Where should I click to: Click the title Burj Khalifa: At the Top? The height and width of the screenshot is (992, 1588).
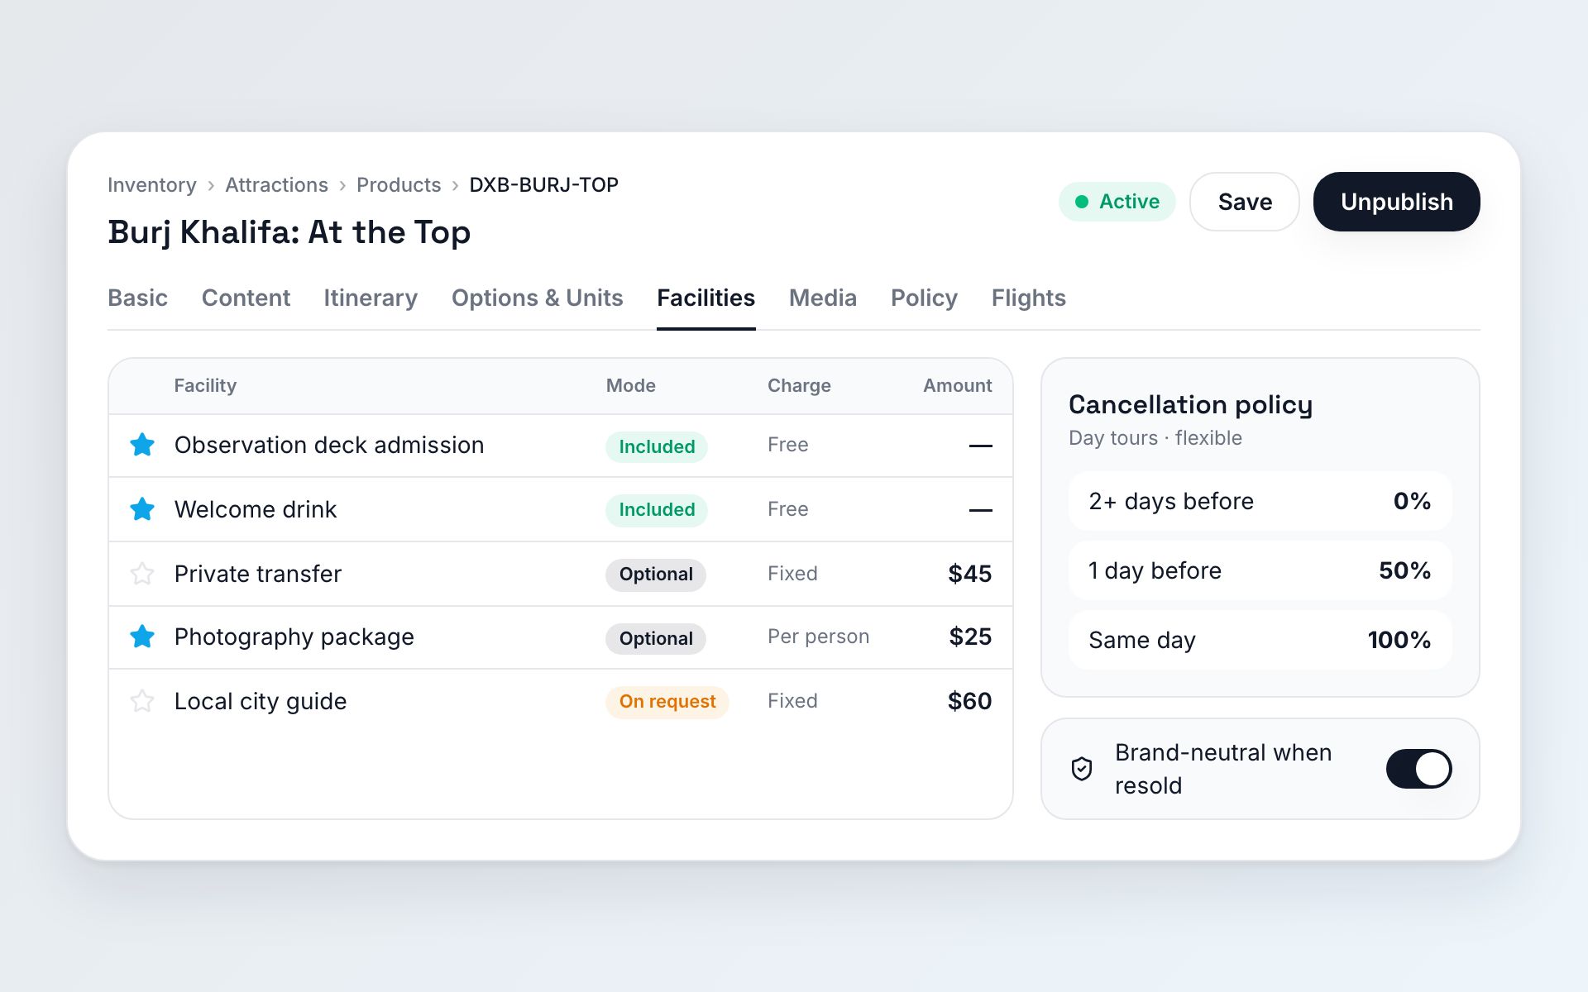[x=289, y=232]
